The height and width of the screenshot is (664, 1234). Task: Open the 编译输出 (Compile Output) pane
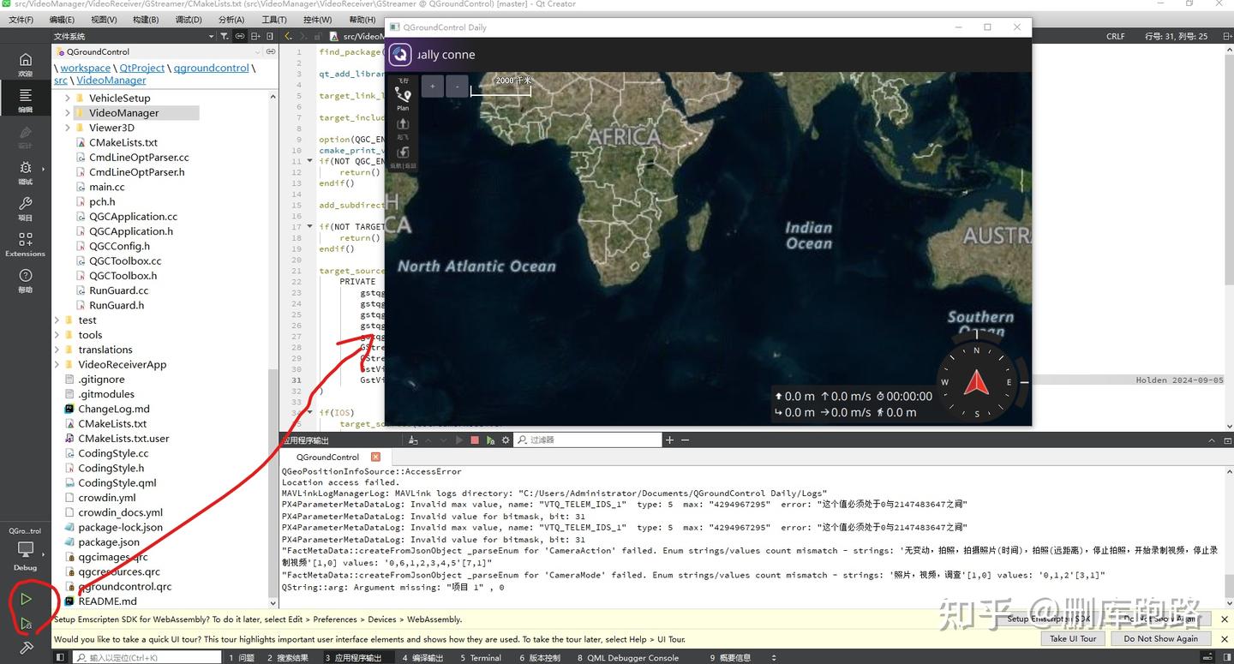point(422,657)
